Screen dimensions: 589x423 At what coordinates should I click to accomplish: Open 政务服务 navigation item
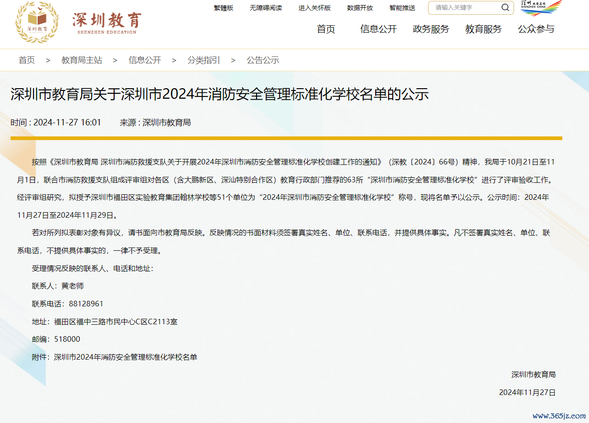tap(431, 29)
